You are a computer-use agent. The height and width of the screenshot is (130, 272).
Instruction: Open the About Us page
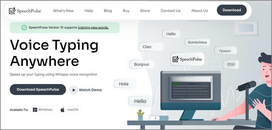pyautogui.click(x=199, y=11)
